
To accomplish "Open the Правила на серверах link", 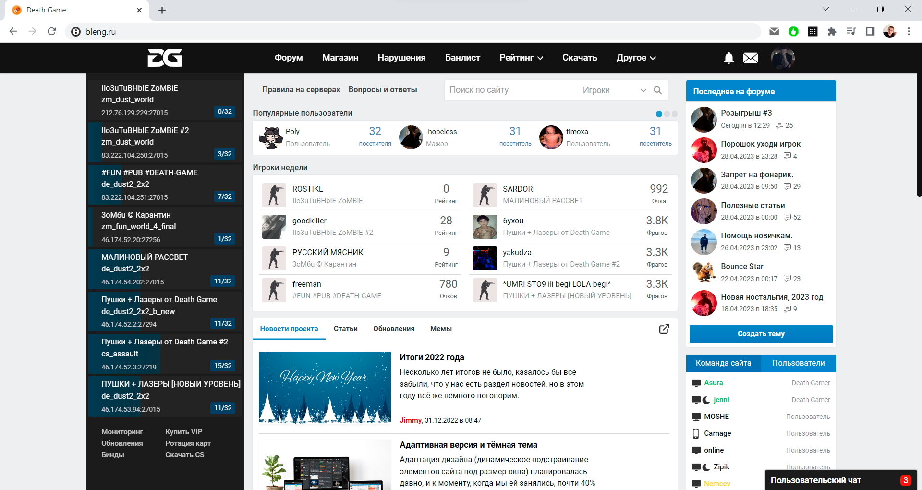I will pyautogui.click(x=301, y=90).
